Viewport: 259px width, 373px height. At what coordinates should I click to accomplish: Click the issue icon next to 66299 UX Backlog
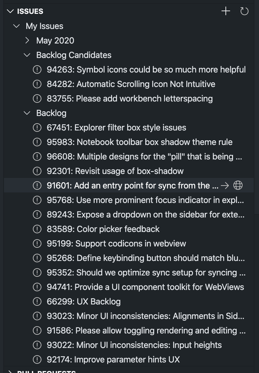tap(37, 301)
